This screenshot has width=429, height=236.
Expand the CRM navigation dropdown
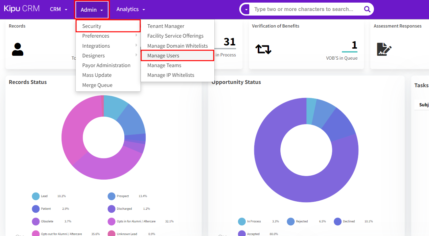pos(59,9)
